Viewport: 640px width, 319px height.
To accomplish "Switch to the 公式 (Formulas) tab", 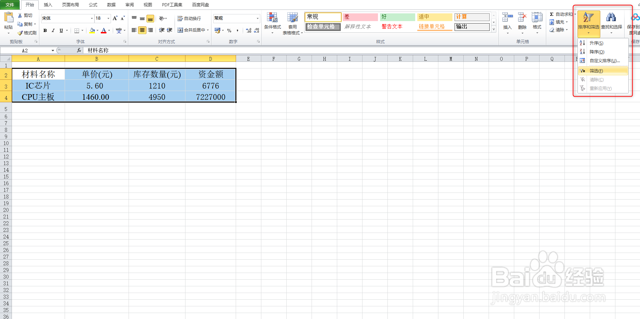I will pyautogui.click(x=93, y=5).
